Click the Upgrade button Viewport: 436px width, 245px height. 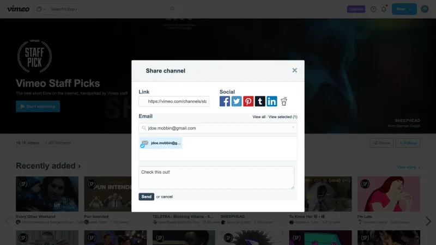[356, 9]
